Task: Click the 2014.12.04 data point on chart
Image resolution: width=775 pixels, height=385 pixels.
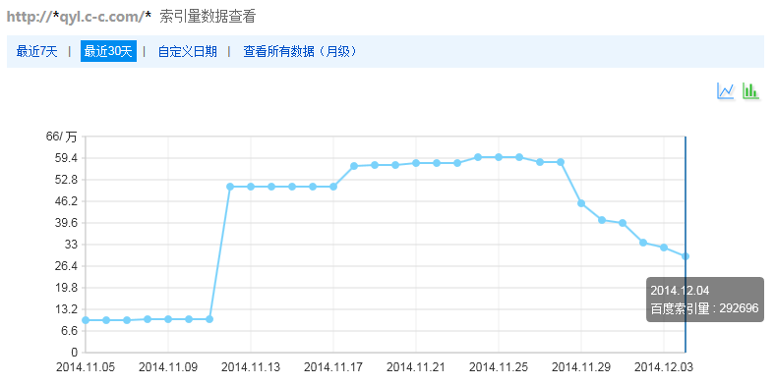Action: click(686, 256)
